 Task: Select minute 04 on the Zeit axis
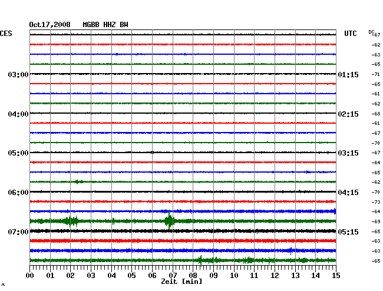pos(111,276)
